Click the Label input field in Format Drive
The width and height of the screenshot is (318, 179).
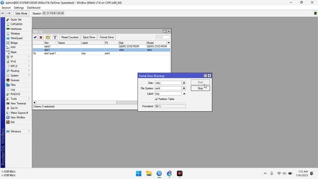pyautogui.click(x=168, y=94)
